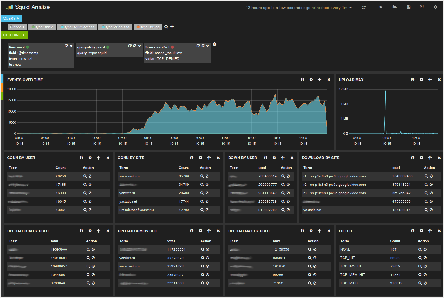Image resolution: width=444 pixels, height=298 pixels.
Task: Exclude www.avito.ru in Upload Sum By Site
Action: coord(208,266)
